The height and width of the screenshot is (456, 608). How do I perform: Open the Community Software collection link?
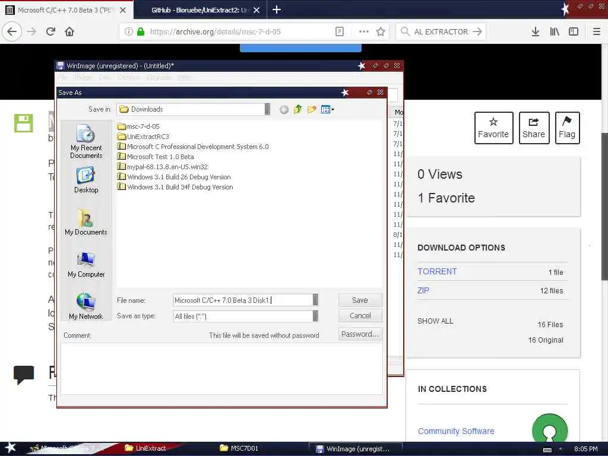pos(456,431)
